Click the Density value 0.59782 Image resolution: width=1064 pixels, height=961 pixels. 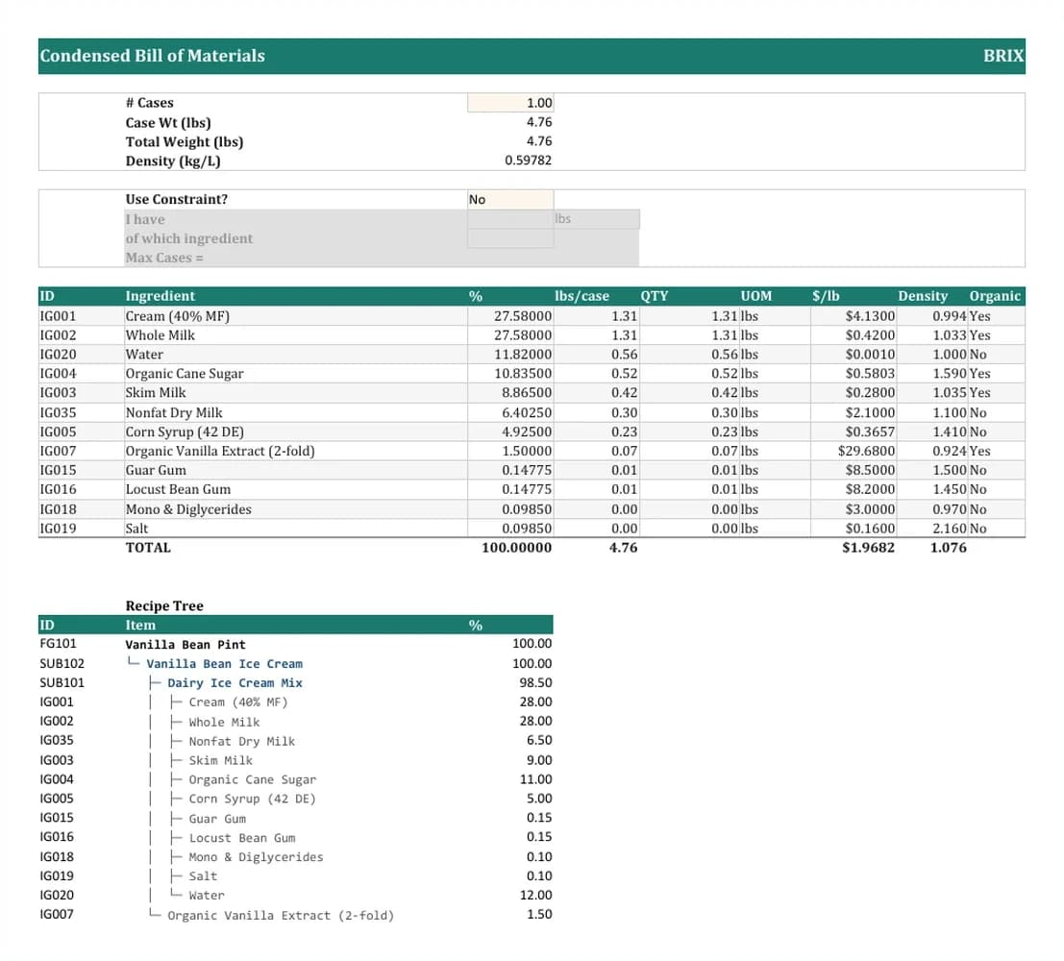pos(529,160)
